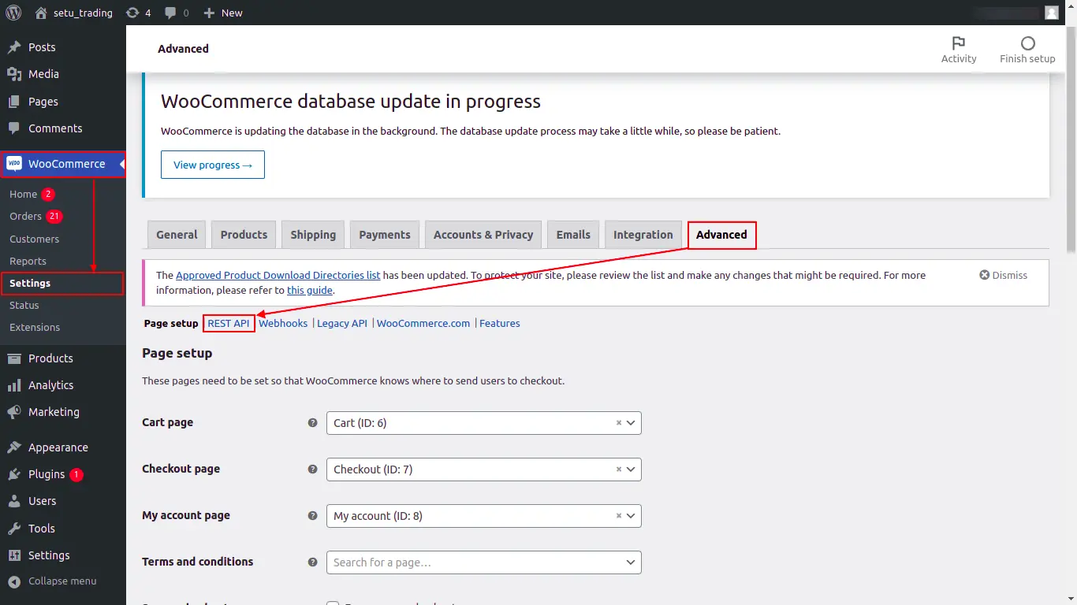Image resolution: width=1077 pixels, height=605 pixels.
Task: Collapse the admin sidebar menu
Action: (x=52, y=581)
